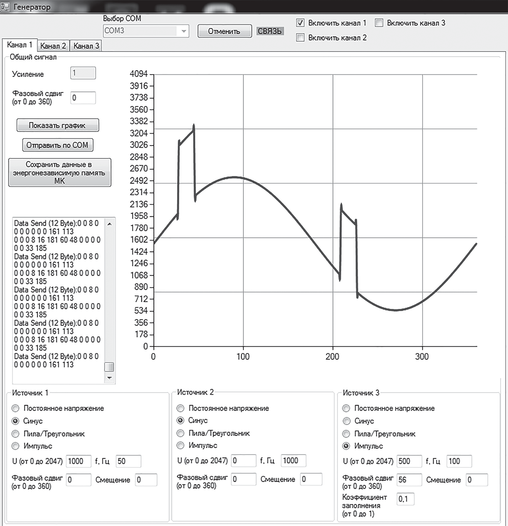508x526 pixels.
Task: Click the general Фазовый сдвиг input field
Action: [83, 98]
